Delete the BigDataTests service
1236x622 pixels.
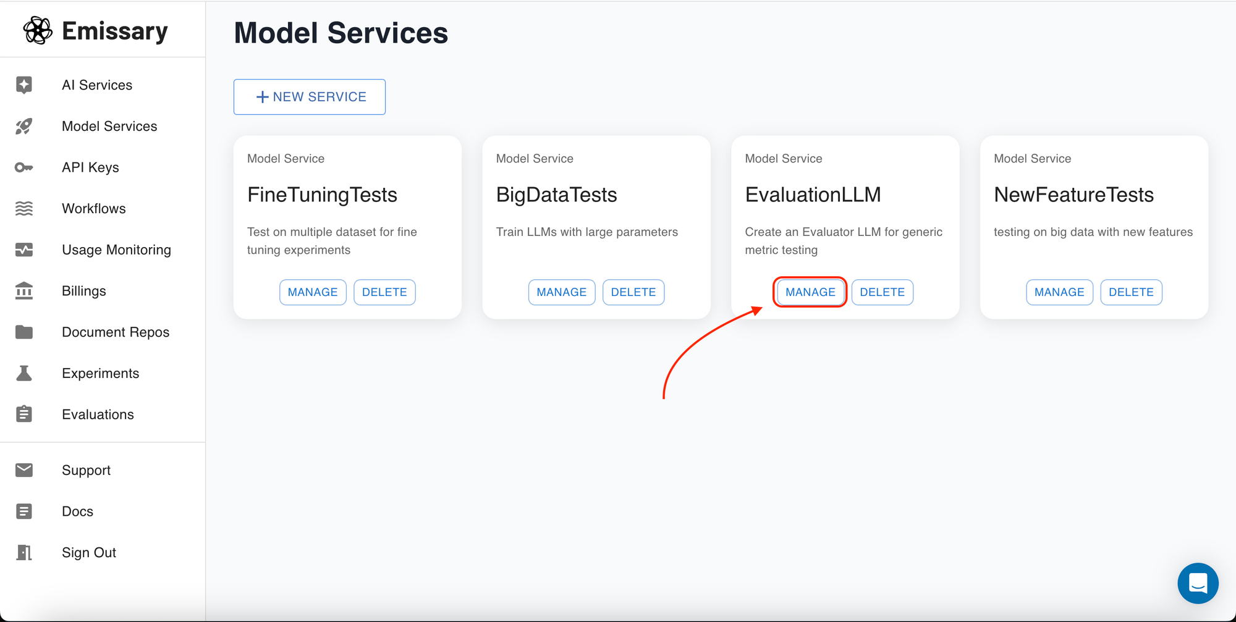pyautogui.click(x=633, y=292)
